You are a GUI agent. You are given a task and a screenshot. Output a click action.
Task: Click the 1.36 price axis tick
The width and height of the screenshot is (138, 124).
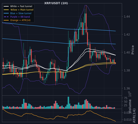tap(127, 88)
